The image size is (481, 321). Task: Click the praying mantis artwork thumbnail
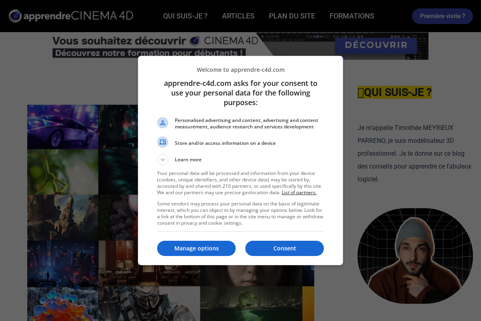tap(63, 172)
